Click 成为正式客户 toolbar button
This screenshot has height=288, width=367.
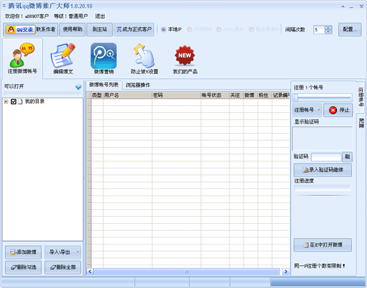[x=134, y=29]
